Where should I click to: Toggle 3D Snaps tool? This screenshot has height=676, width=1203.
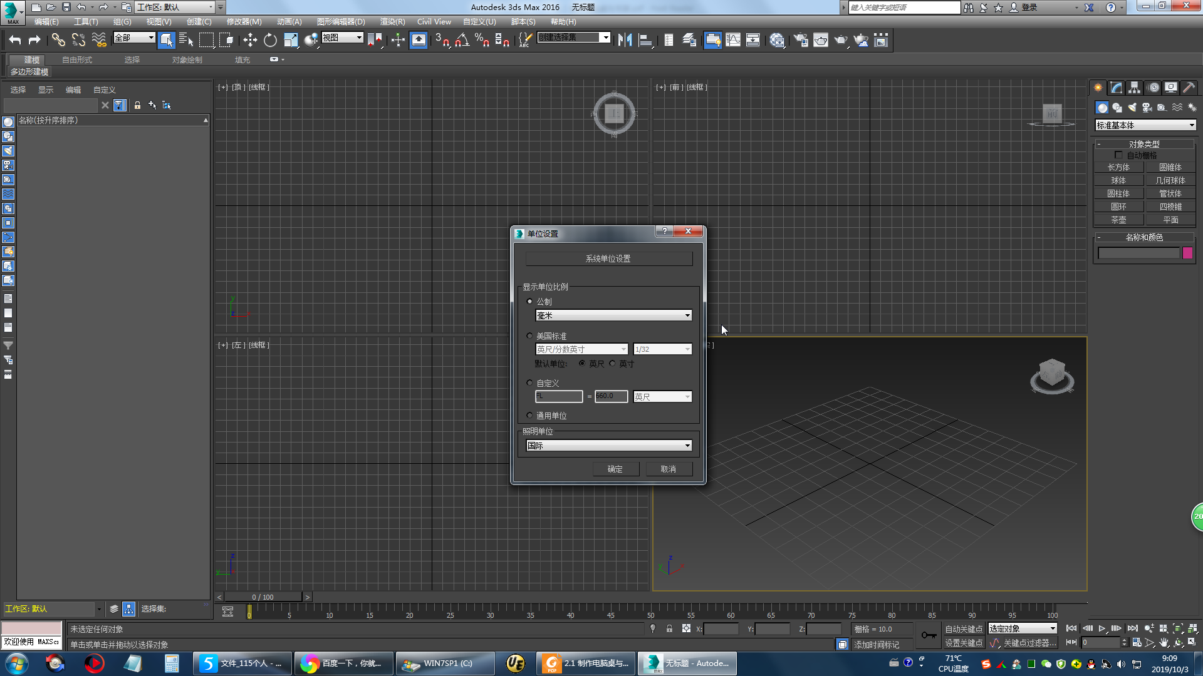pos(442,40)
